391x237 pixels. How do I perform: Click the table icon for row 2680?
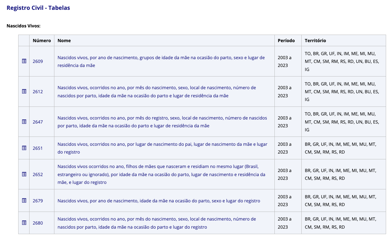(x=24, y=223)
